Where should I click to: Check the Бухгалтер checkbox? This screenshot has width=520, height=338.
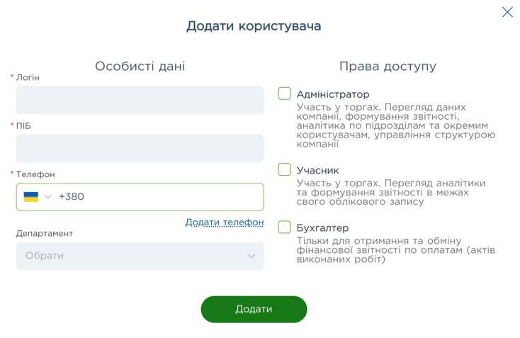[285, 227]
